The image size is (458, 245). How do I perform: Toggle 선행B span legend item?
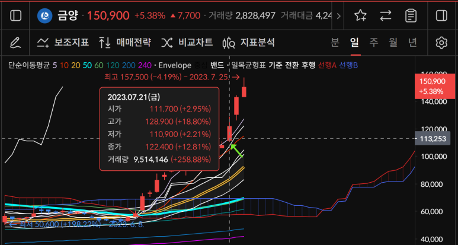pyautogui.click(x=348, y=65)
